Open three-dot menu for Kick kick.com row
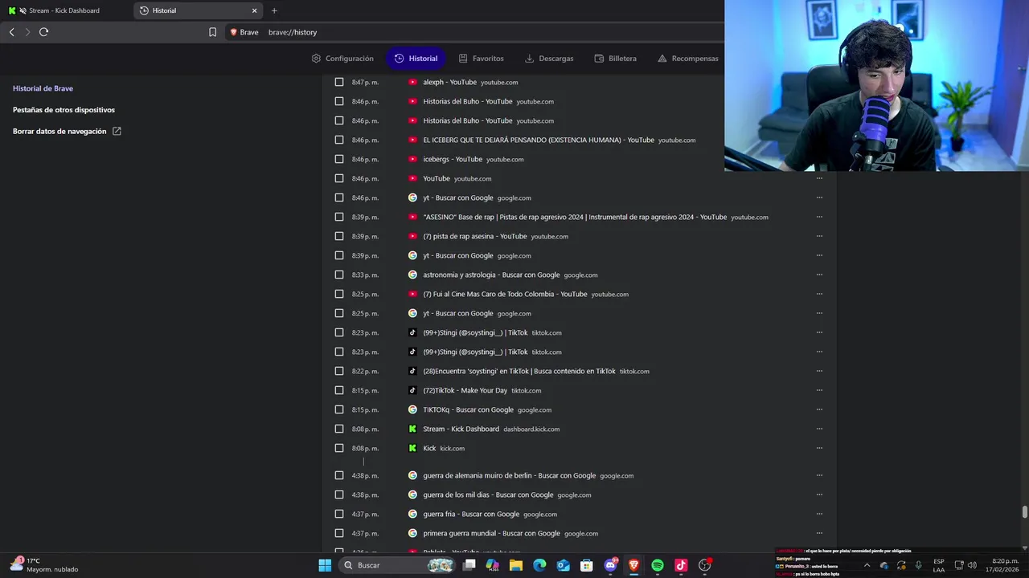The width and height of the screenshot is (1029, 578). pyautogui.click(x=819, y=448)
